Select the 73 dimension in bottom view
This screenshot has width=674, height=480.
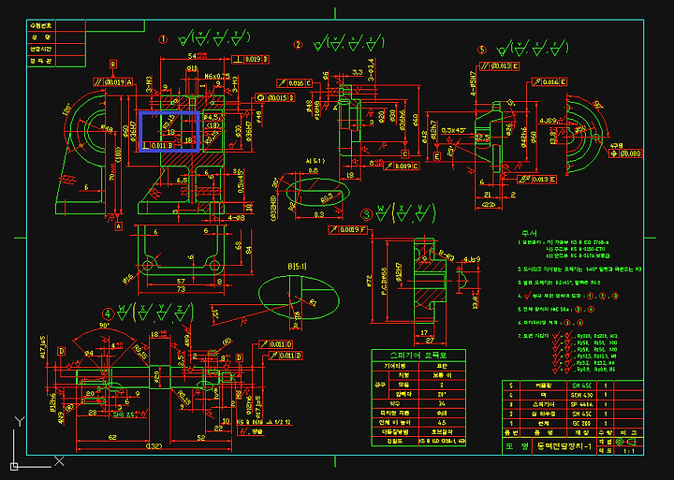click(181, 290)
